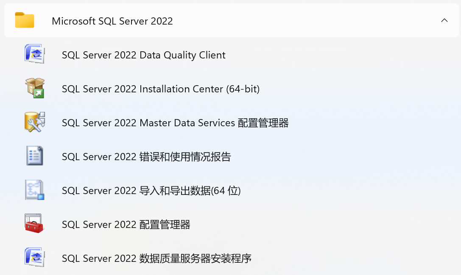This screenshot has height=275, width=461.
Task: Click the 数据质量服务器安装程序 icon
Action: pos(34,258)
